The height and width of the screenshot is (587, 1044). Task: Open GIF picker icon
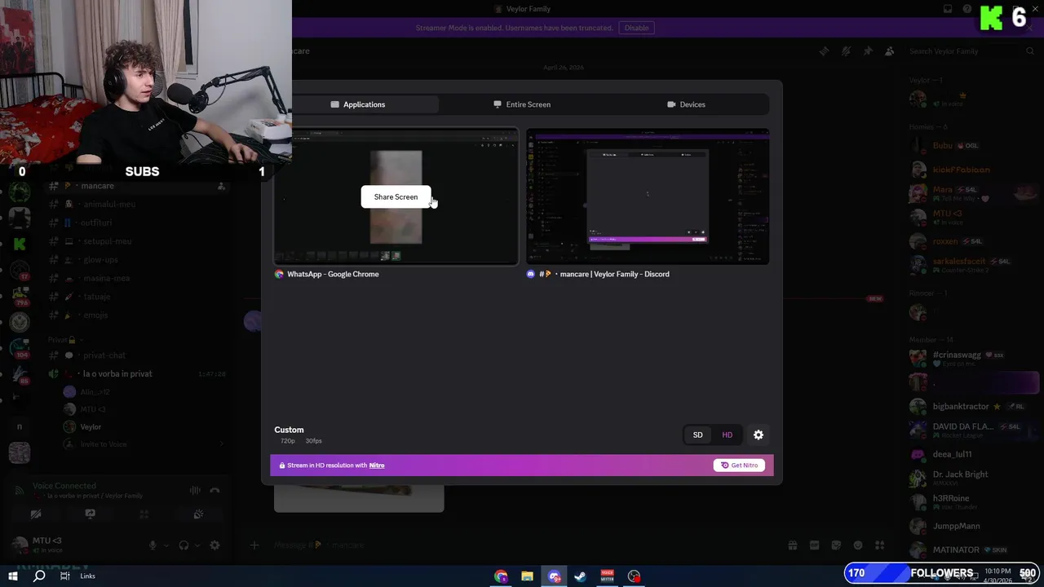(814, 545)
